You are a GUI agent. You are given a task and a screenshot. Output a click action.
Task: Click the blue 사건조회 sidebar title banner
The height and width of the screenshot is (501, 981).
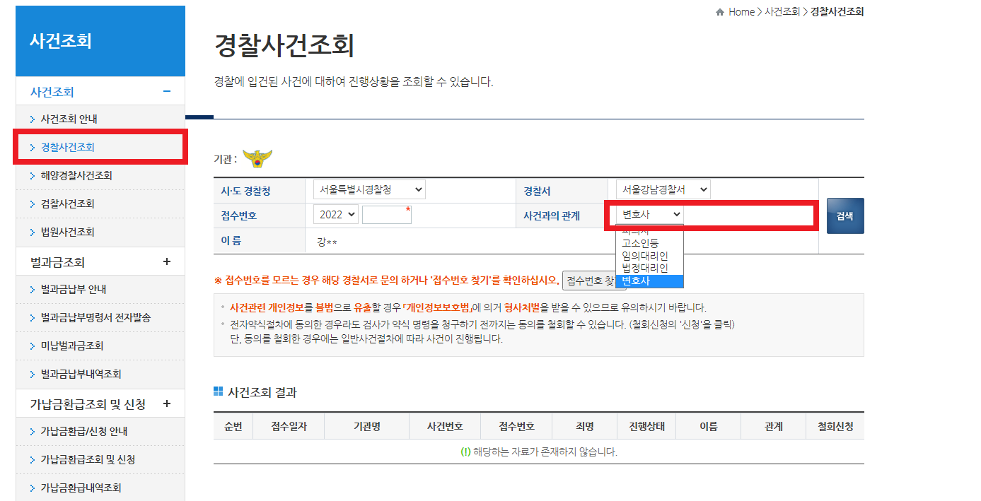100,41
